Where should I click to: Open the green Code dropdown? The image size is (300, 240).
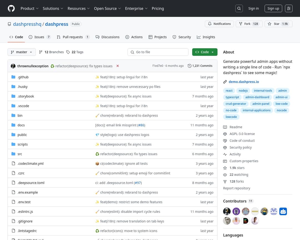point(205,52)
